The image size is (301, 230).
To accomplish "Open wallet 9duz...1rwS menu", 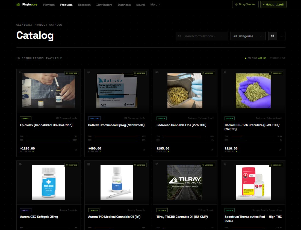I will coord(273,4).
